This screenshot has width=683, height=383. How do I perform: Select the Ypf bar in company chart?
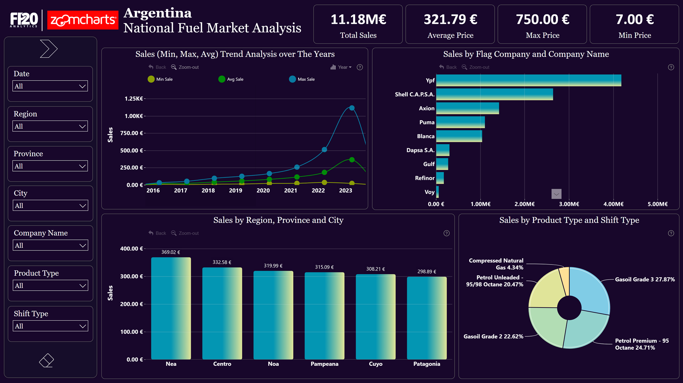point(528,80)
